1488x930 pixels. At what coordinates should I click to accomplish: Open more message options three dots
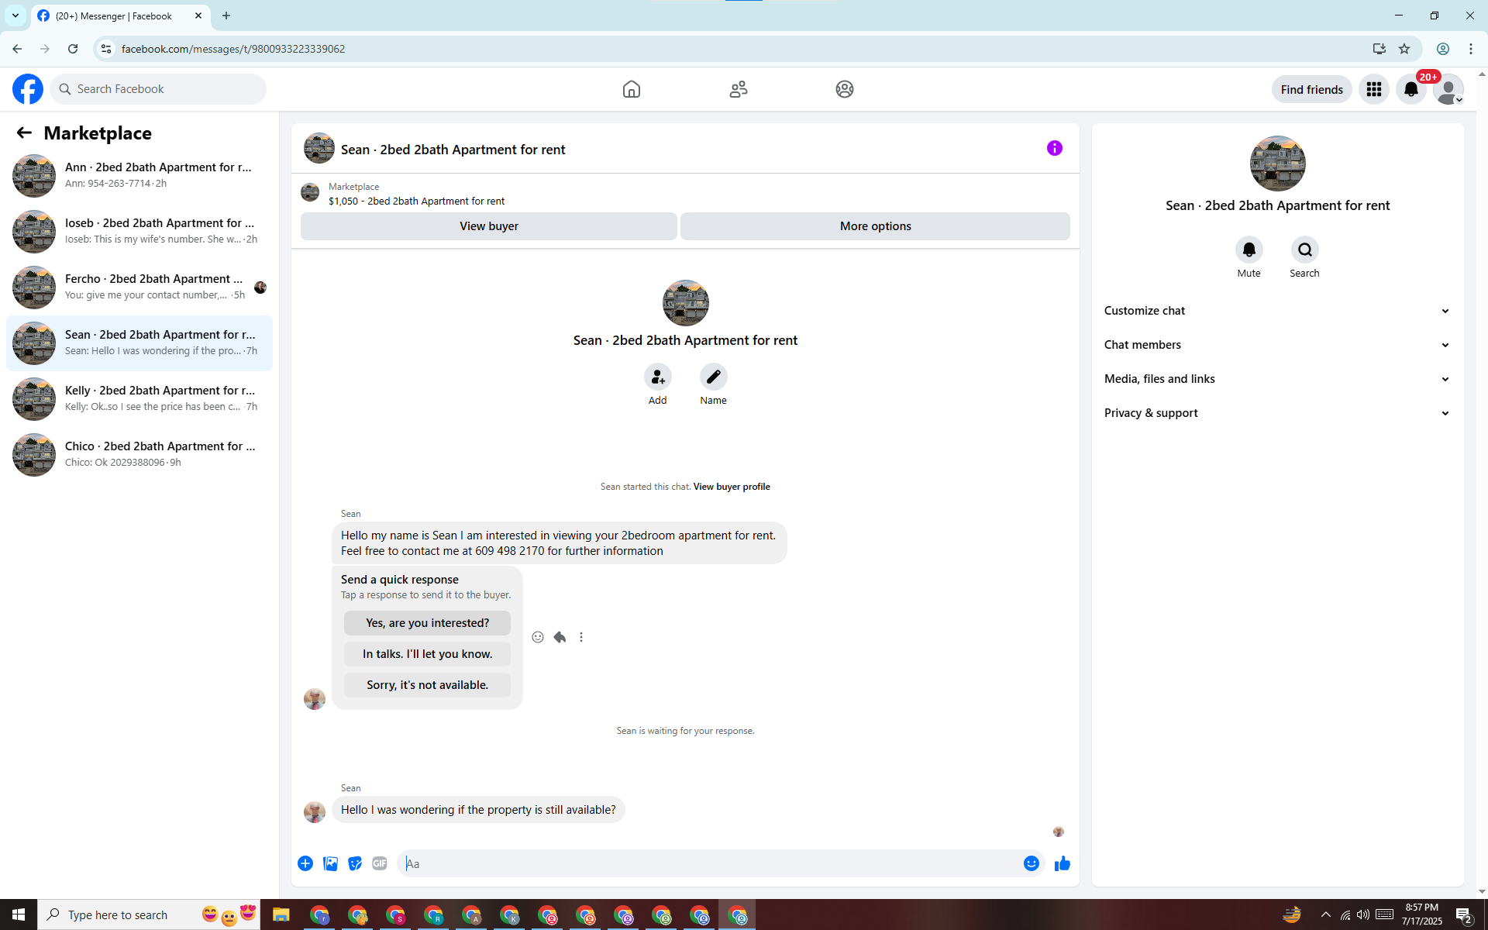coord(581,637)
